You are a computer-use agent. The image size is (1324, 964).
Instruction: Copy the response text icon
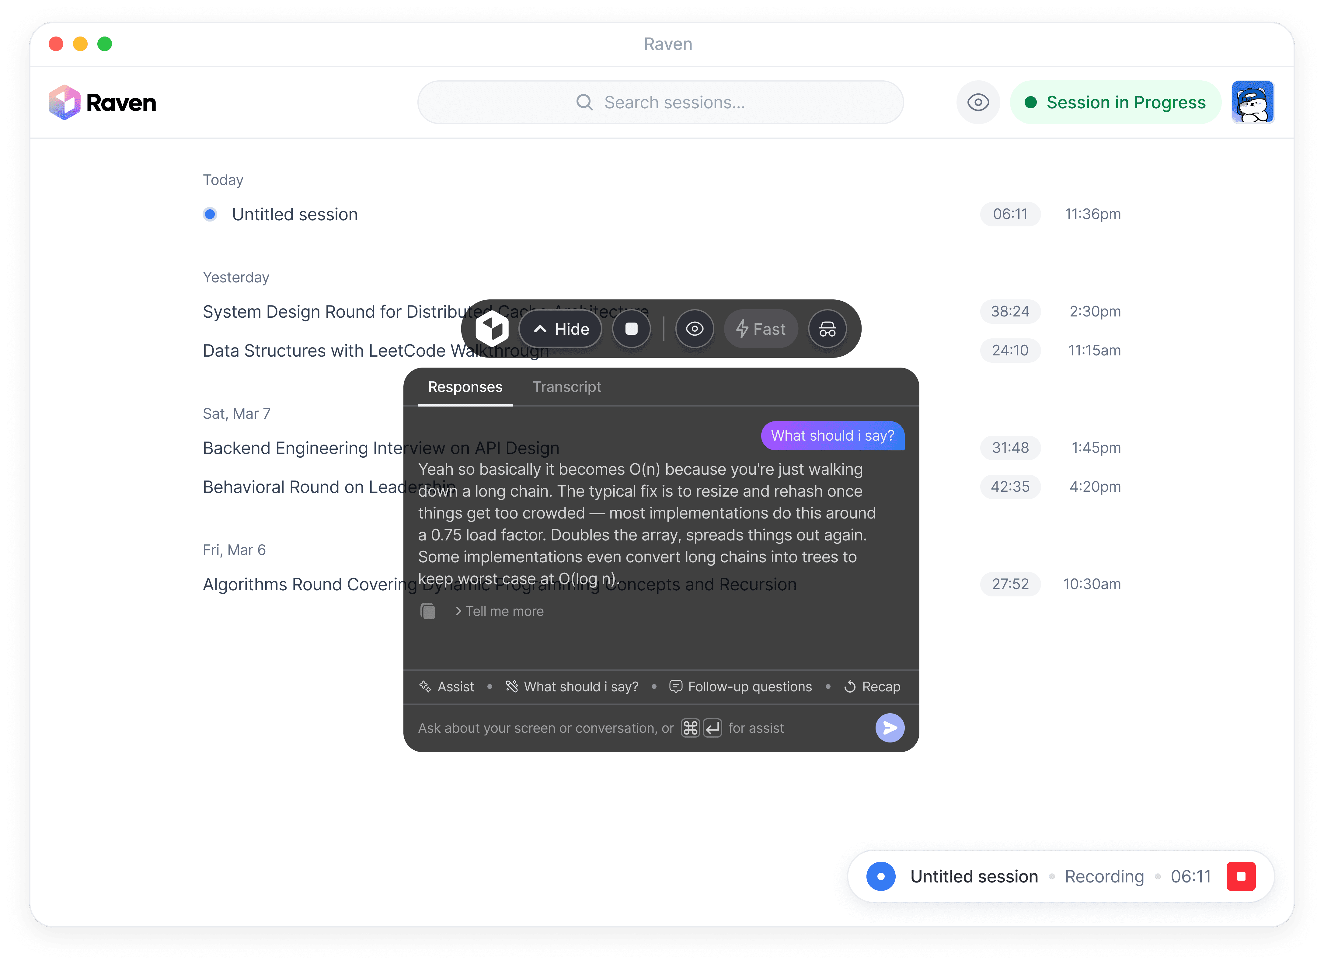pos(428,611)
